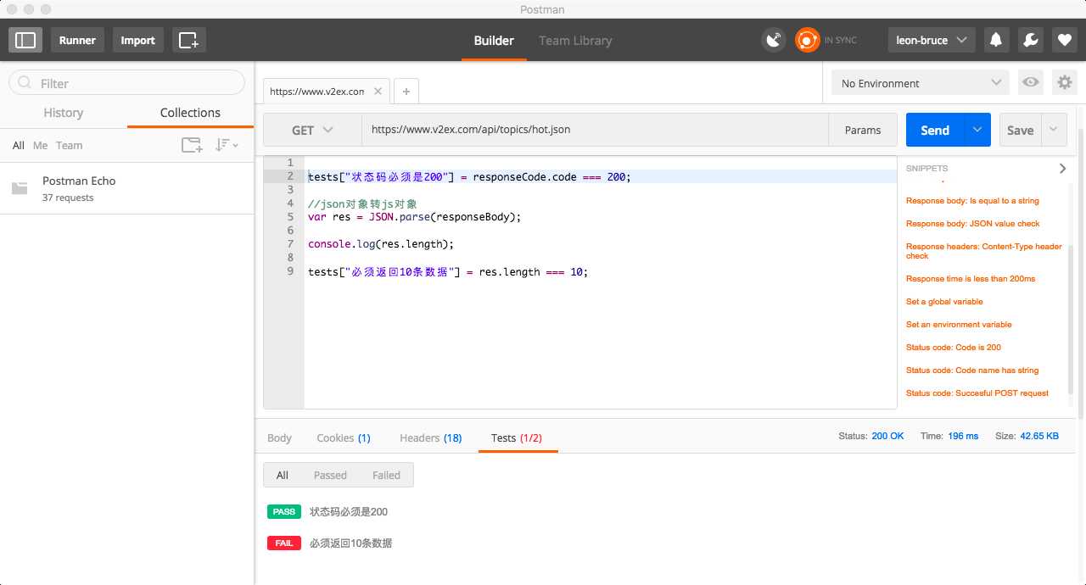This screenshot has height=585, width=1086.
Task: Filter test results by Passed
Action: [x=330, y=475]
